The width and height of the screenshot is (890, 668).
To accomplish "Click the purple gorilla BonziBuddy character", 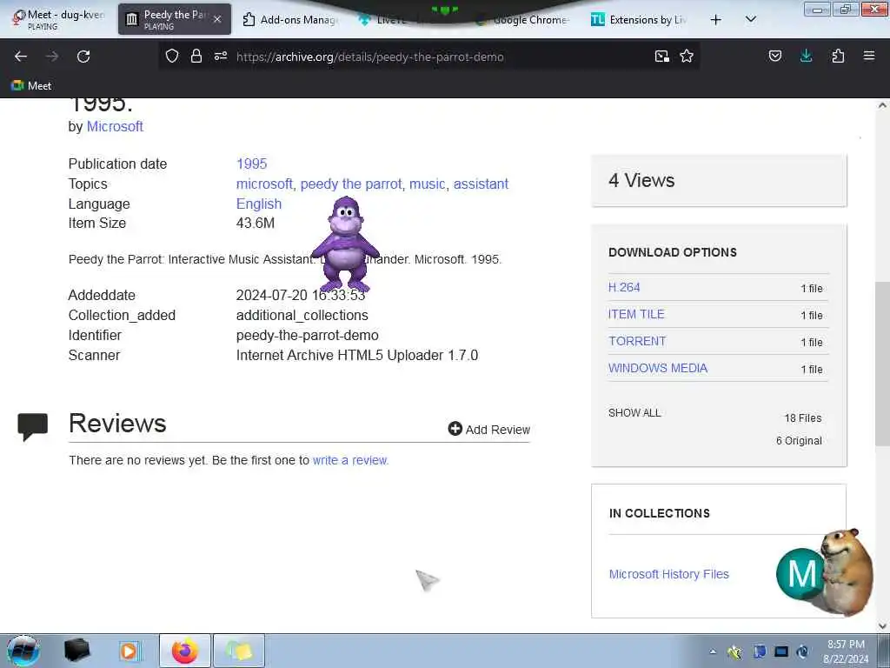I will click(x=344, y=244).
